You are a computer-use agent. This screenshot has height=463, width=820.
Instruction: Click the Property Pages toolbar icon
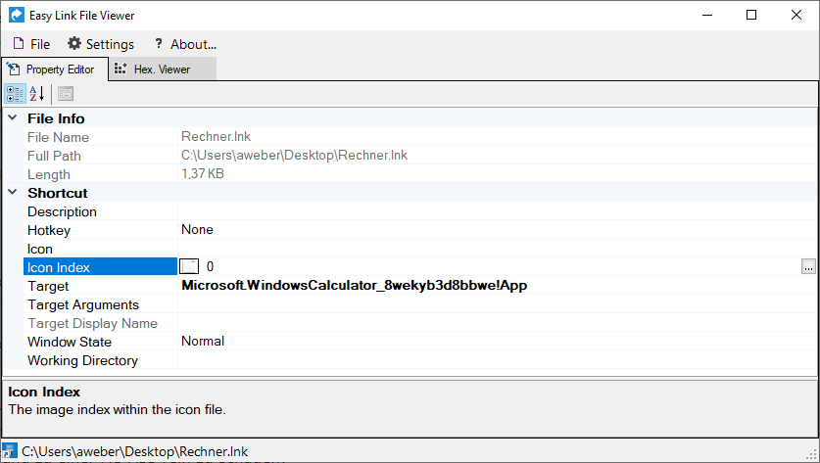click(66, 94)
